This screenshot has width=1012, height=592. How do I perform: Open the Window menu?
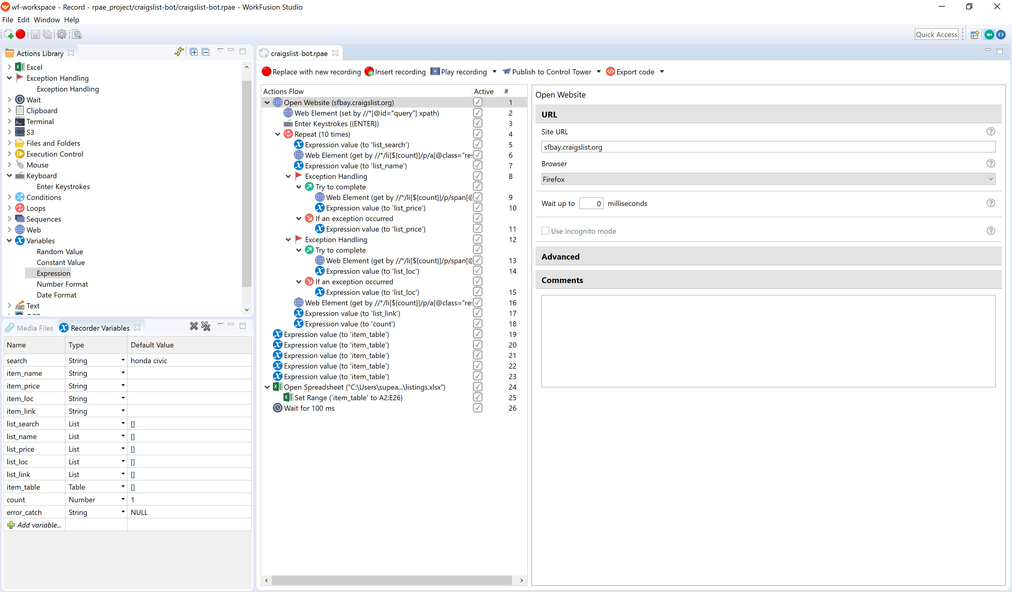pos(47,20)
